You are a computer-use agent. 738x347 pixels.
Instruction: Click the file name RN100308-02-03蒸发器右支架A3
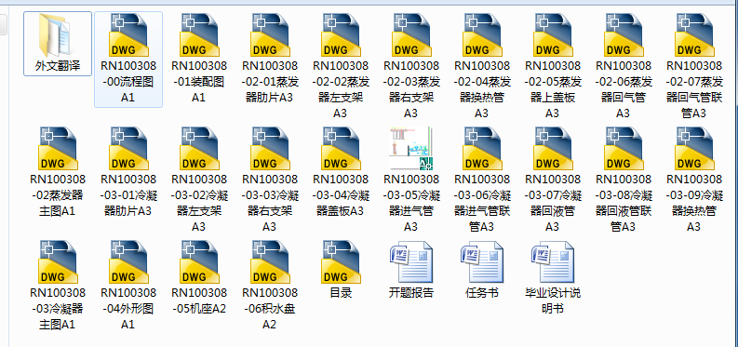pyautogui.click(x=411, y=90)
